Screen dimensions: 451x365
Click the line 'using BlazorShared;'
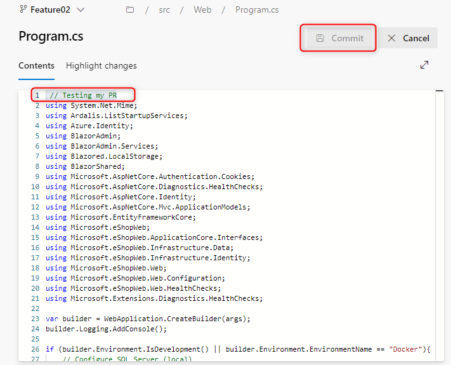coord(85,166)
